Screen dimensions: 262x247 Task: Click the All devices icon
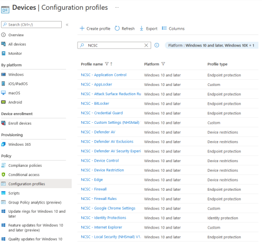point(3,44)
